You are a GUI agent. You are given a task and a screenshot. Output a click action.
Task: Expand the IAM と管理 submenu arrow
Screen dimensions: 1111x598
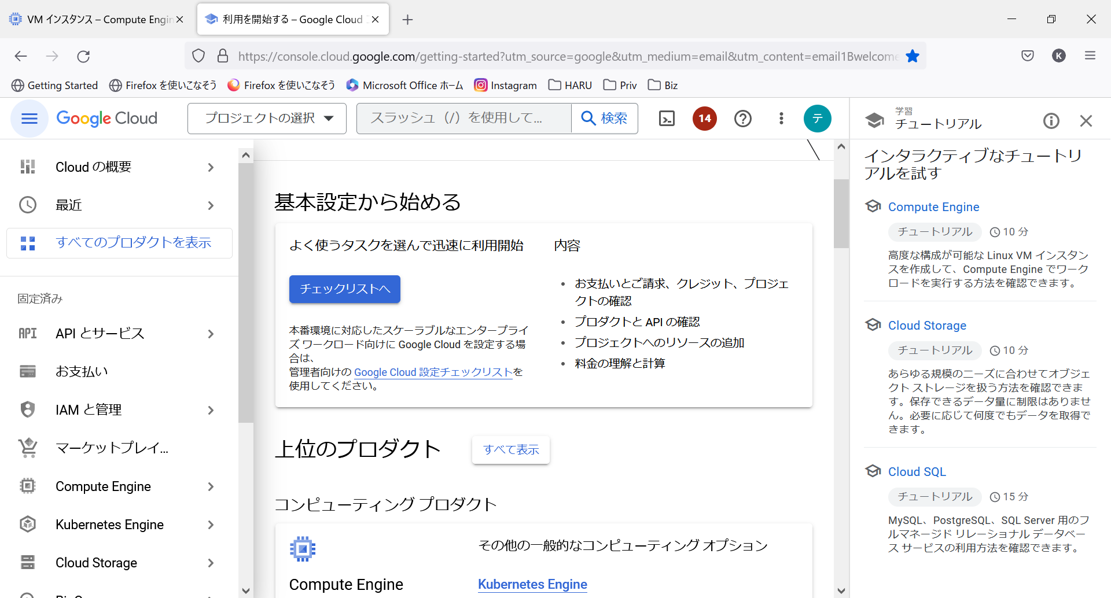tap(211, 410)
